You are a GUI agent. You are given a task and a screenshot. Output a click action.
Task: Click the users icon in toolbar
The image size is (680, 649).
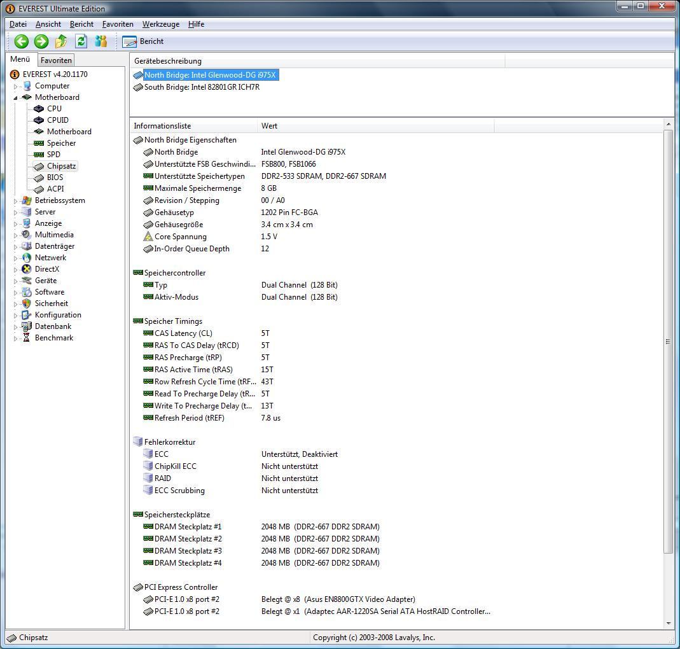101,41
